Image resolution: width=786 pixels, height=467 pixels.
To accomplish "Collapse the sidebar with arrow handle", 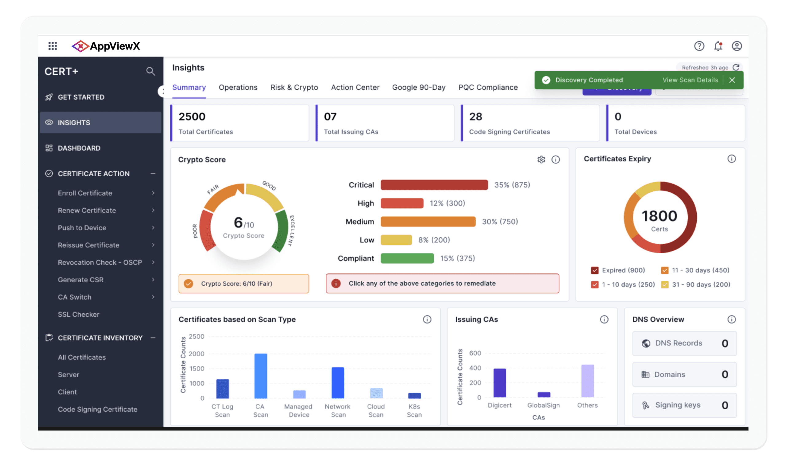I will (x=161, y=92).
